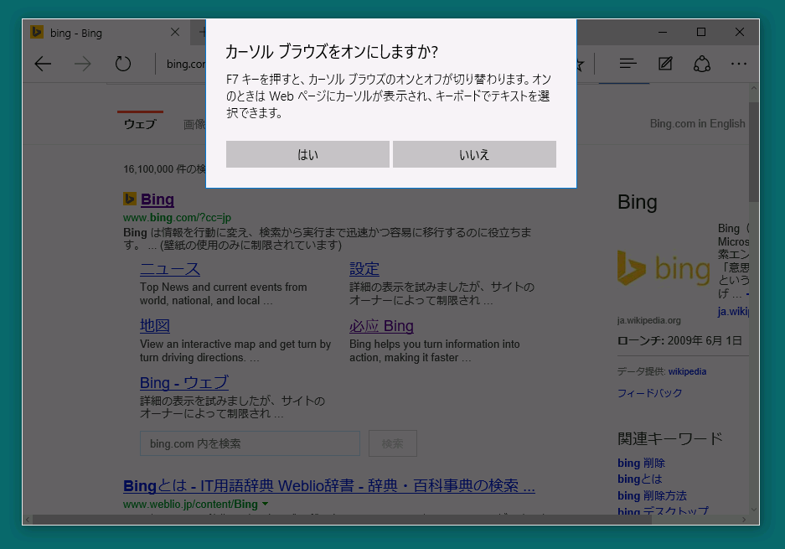Click the www.bing.com/?cc=jp green URL
This screenshot has width=785, height=549.
coord(178,217)
